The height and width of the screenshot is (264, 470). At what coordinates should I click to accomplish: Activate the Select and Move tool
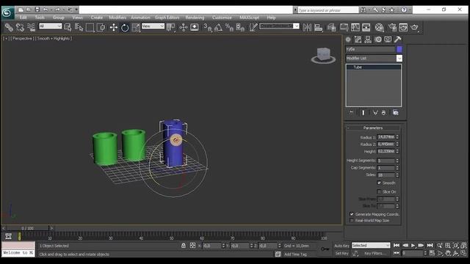coord(114,28)
